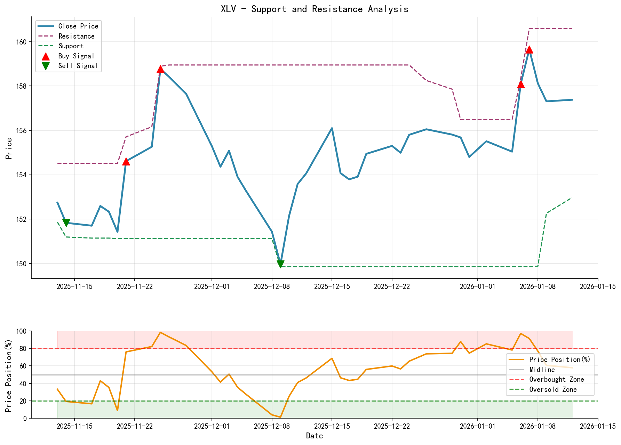Click the Sell Signal triangle near 2025-11-15

click(x=66, y=222)
